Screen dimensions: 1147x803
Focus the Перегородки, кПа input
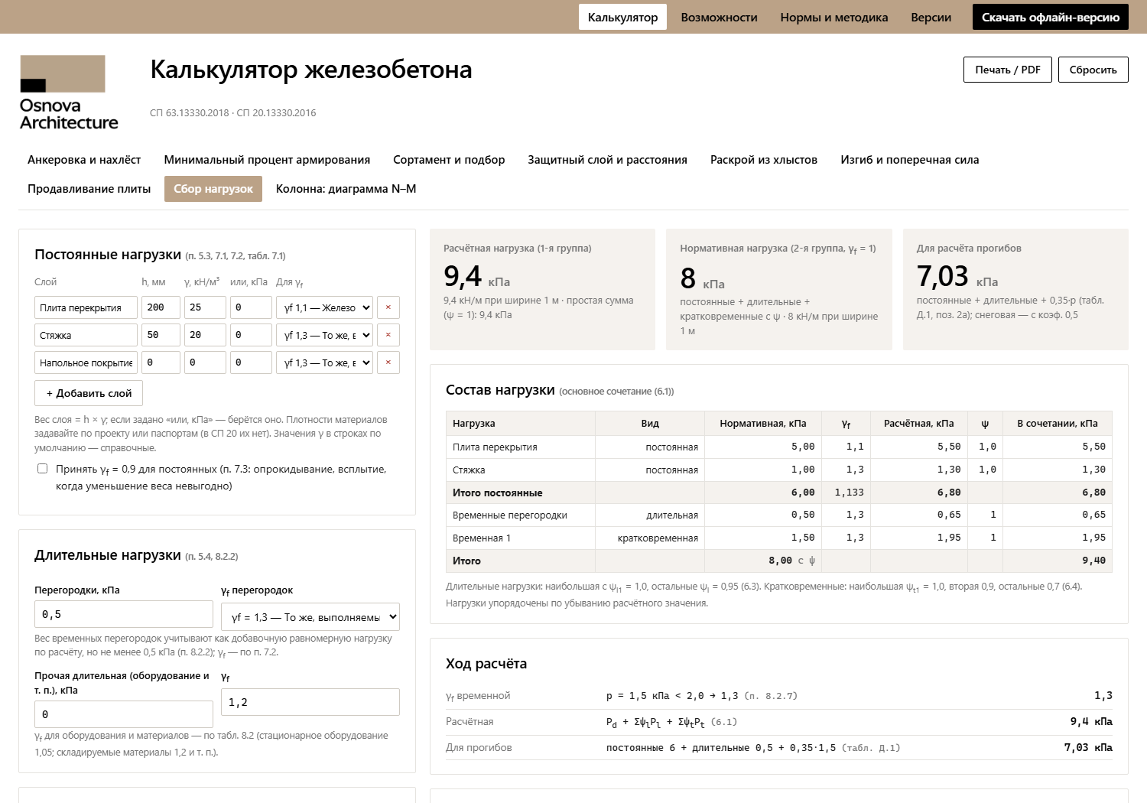pos(124,614)
